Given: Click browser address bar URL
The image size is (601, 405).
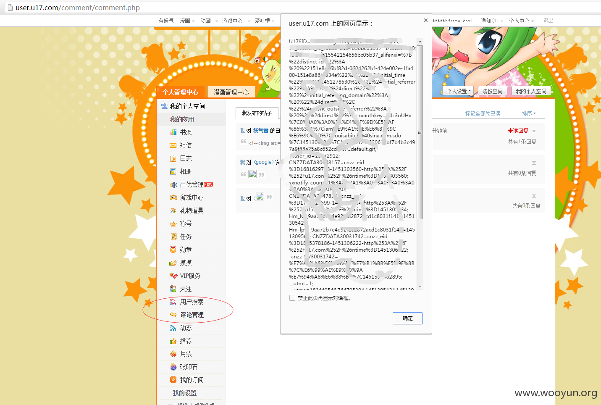Looking at the screenshot, I should coord(78,8).
